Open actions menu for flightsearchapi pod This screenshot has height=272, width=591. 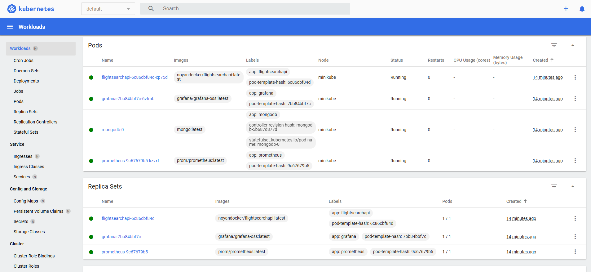click(575, 77)
